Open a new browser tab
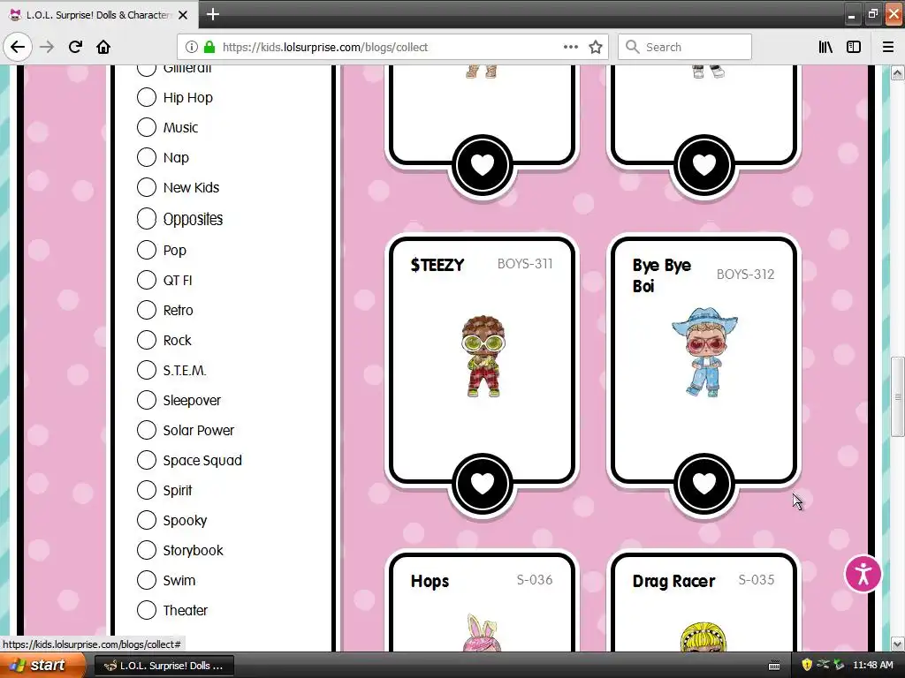Image resolution: width=905 pixels, height=678 pixels. [x=213, y=14]
